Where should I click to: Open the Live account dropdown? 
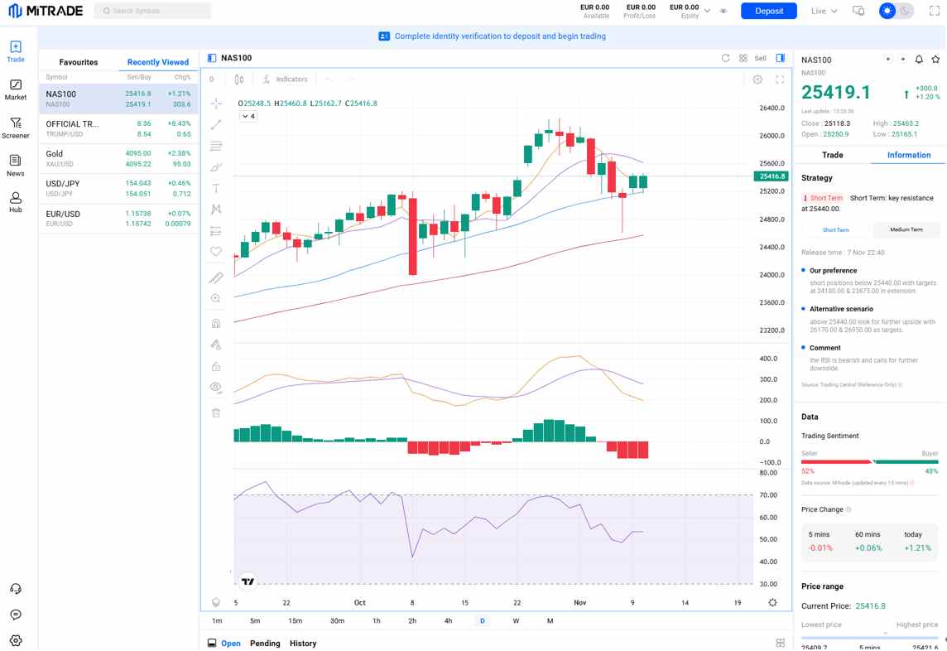824,11
